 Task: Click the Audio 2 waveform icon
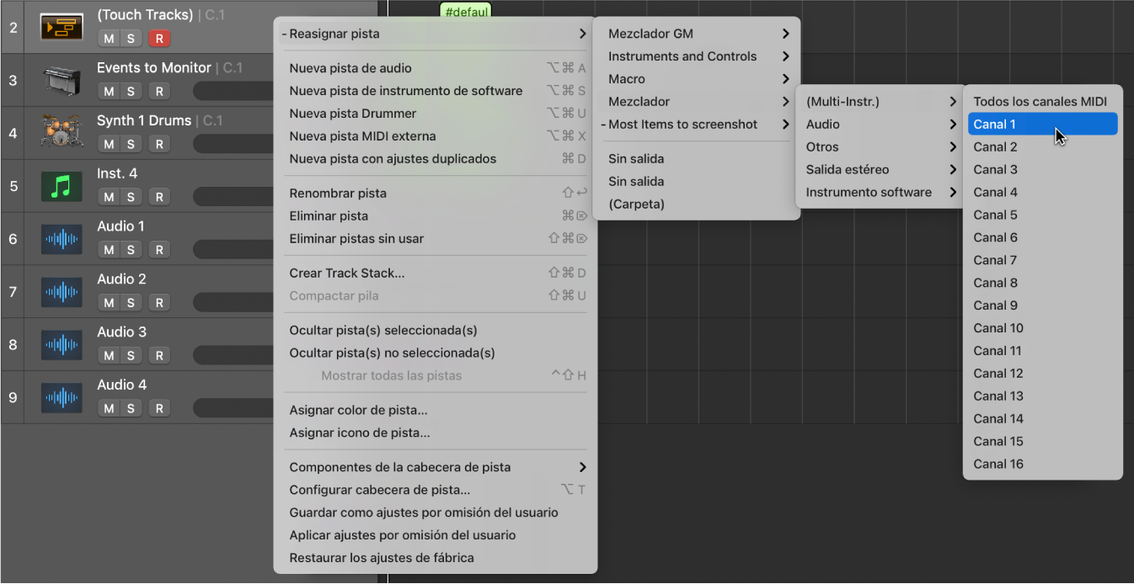click(62, 292)
